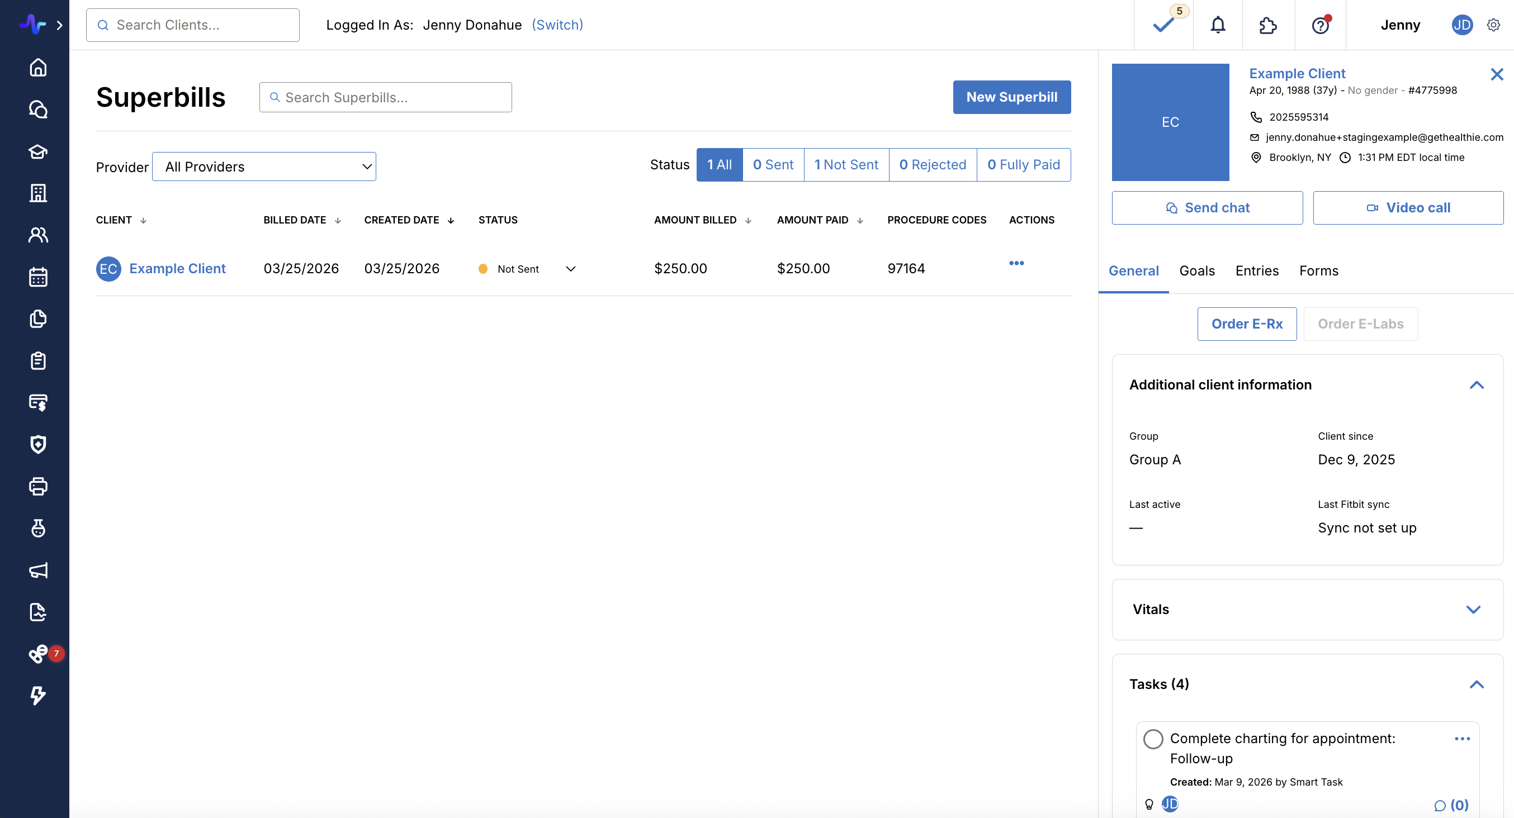Filter superbills by Not Sent status
Screen dimensions: 1514x818
pyautogui.click(x=846, y=164)
